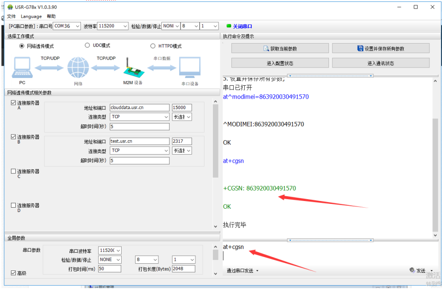Viewport: 442px width, 291px height.
Task: Click 设置并保存所有参数 save button
Action: click(381, 48)
